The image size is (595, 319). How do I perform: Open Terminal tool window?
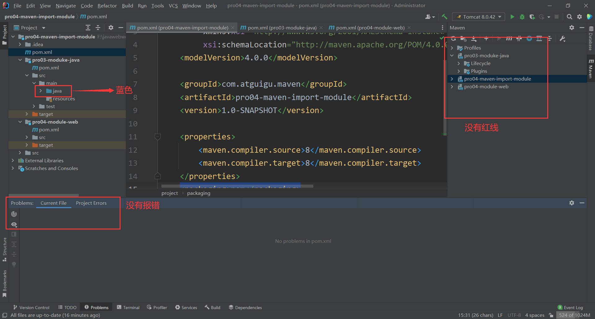click(x=128, y=307)
